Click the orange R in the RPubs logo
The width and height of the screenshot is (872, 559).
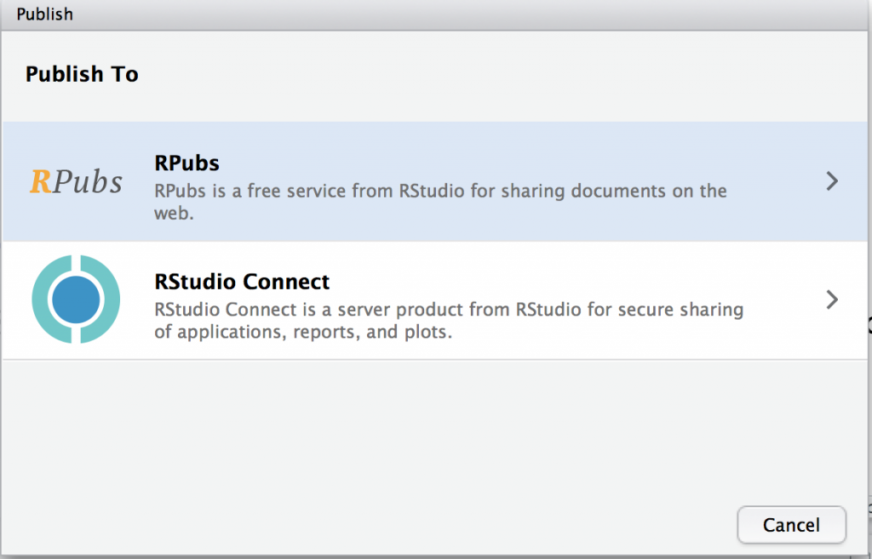[x=41, y=181]
